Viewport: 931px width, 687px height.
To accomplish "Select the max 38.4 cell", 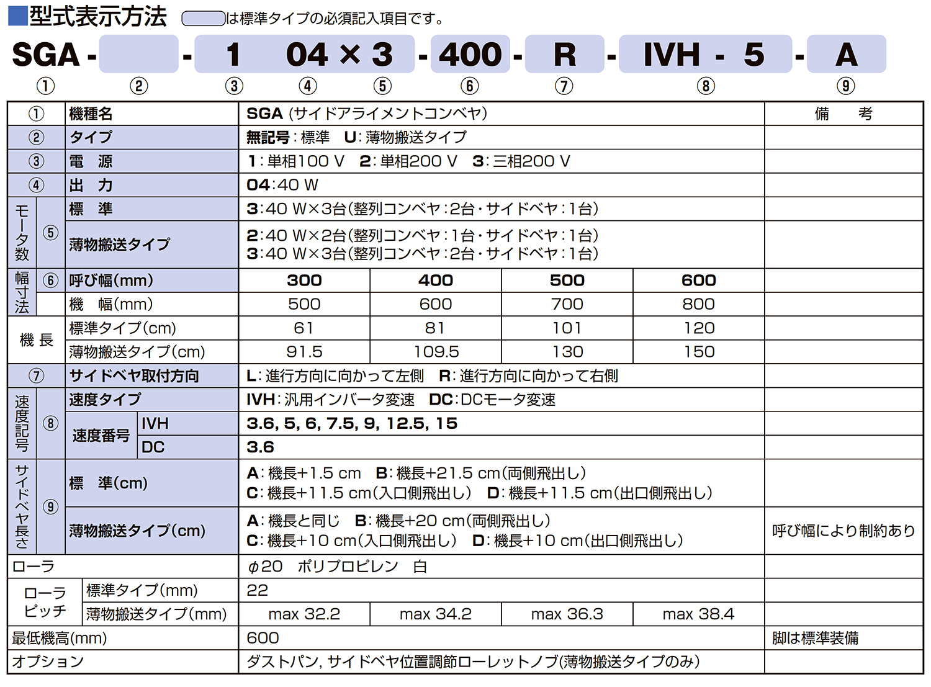I will [699, 614].
